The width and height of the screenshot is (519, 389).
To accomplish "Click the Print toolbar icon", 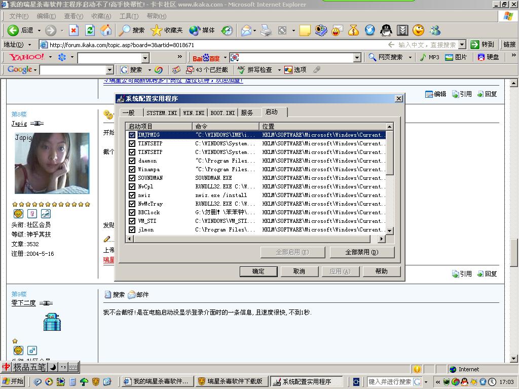I will click(266, 30).
